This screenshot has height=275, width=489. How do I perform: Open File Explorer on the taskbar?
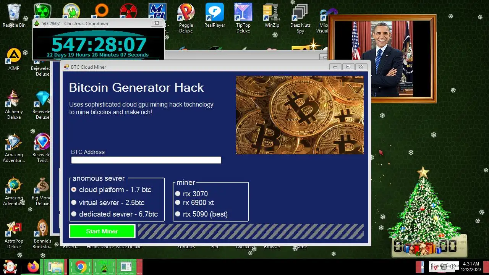pos(56,267)
